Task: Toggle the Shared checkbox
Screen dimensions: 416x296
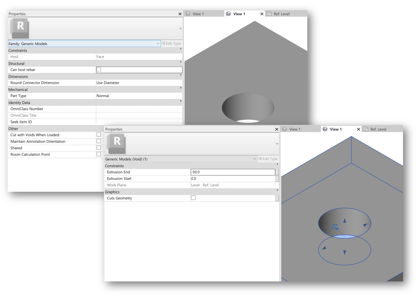Action: point(99,148)
